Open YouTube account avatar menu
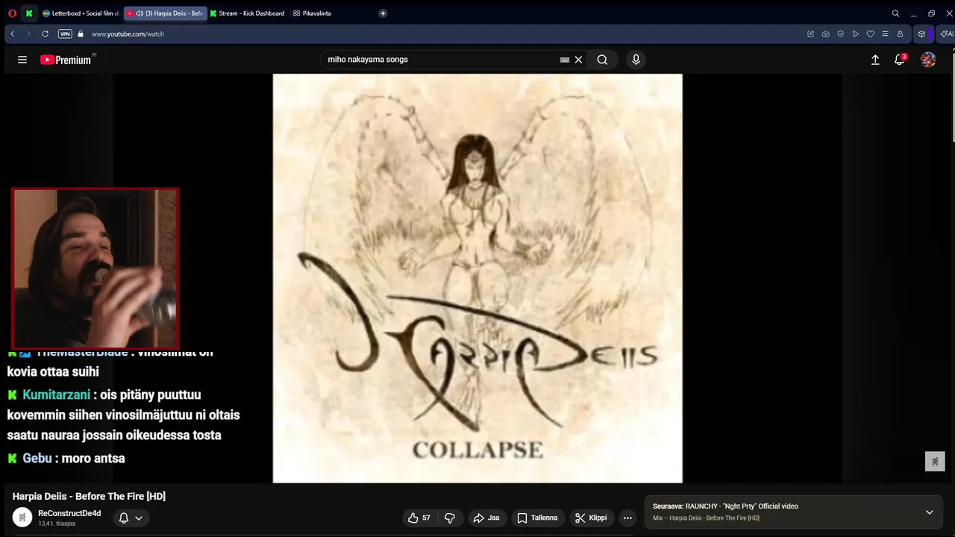955x537 pixels. (928, 60)
